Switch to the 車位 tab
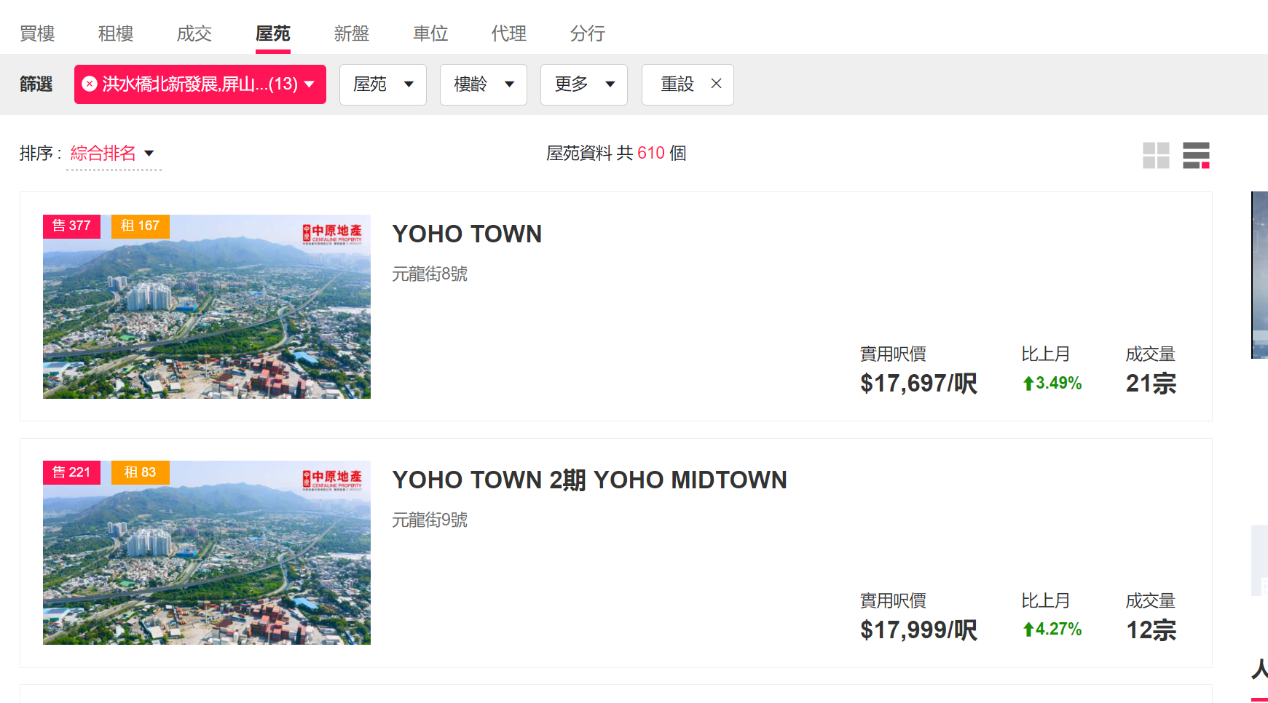This screenshot has height=703, width=1268. pyautogui.click(x=430, y=33)
